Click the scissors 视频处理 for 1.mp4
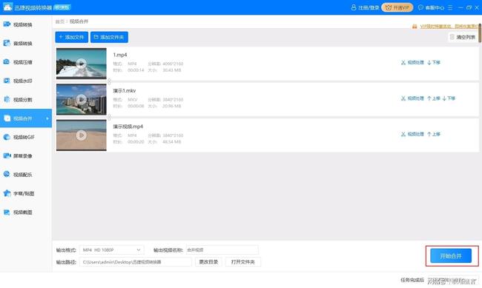This screenshot has width=482, height=288. 412,62
